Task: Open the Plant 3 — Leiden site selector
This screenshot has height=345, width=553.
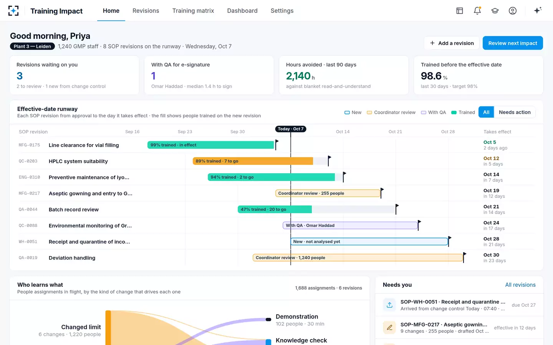Action: pos(32,46)
